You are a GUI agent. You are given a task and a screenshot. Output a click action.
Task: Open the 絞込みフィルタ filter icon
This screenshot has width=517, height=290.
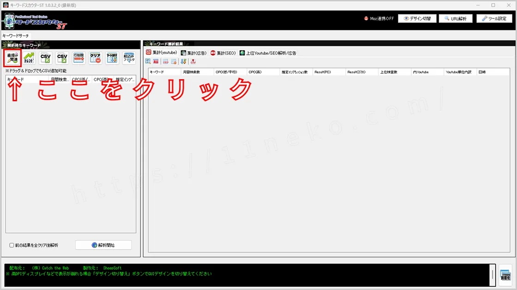tap(129, 58)
